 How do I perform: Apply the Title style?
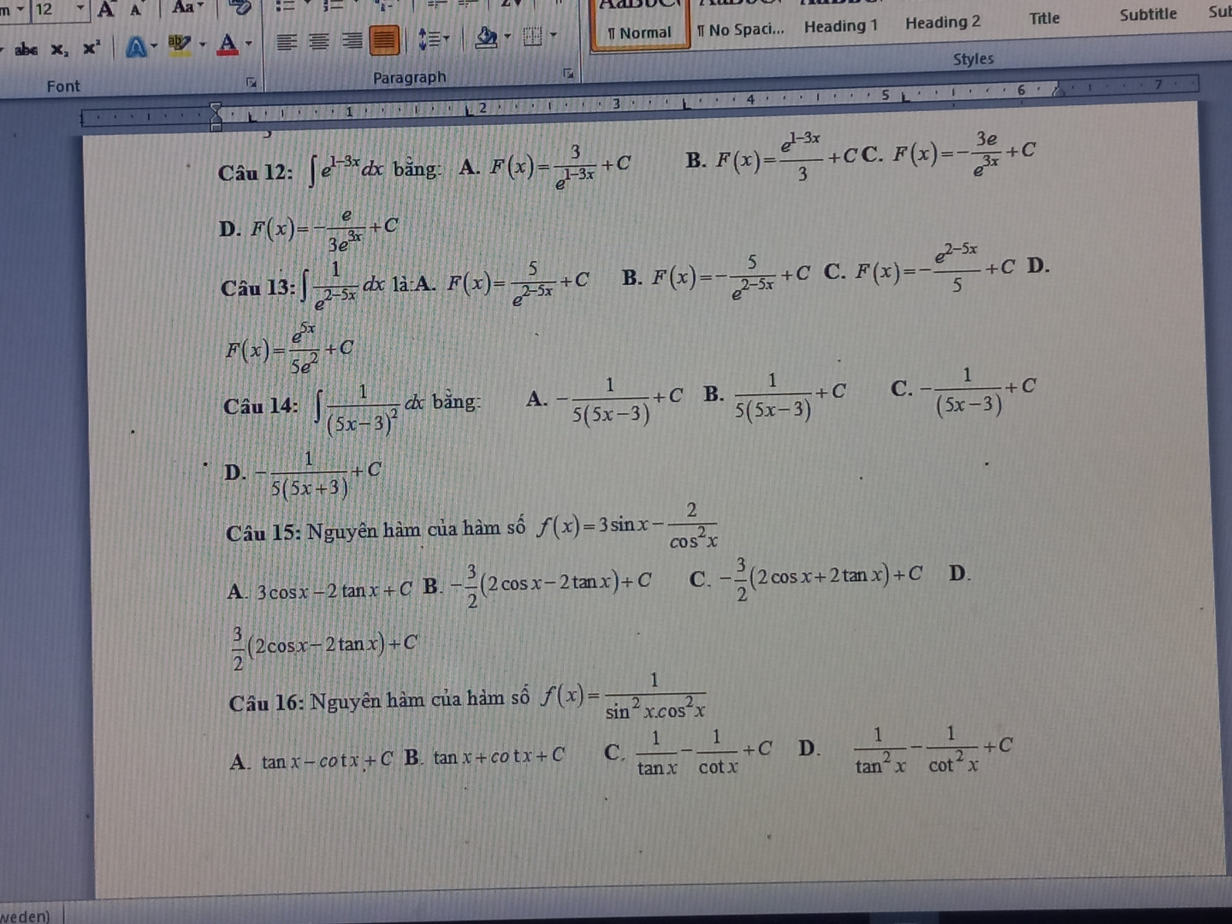[1044, 18]
